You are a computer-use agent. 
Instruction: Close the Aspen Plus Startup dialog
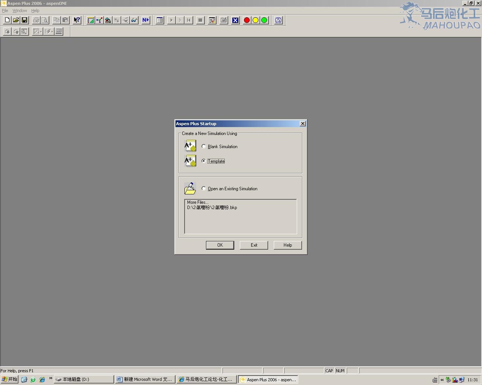(302, 124)
